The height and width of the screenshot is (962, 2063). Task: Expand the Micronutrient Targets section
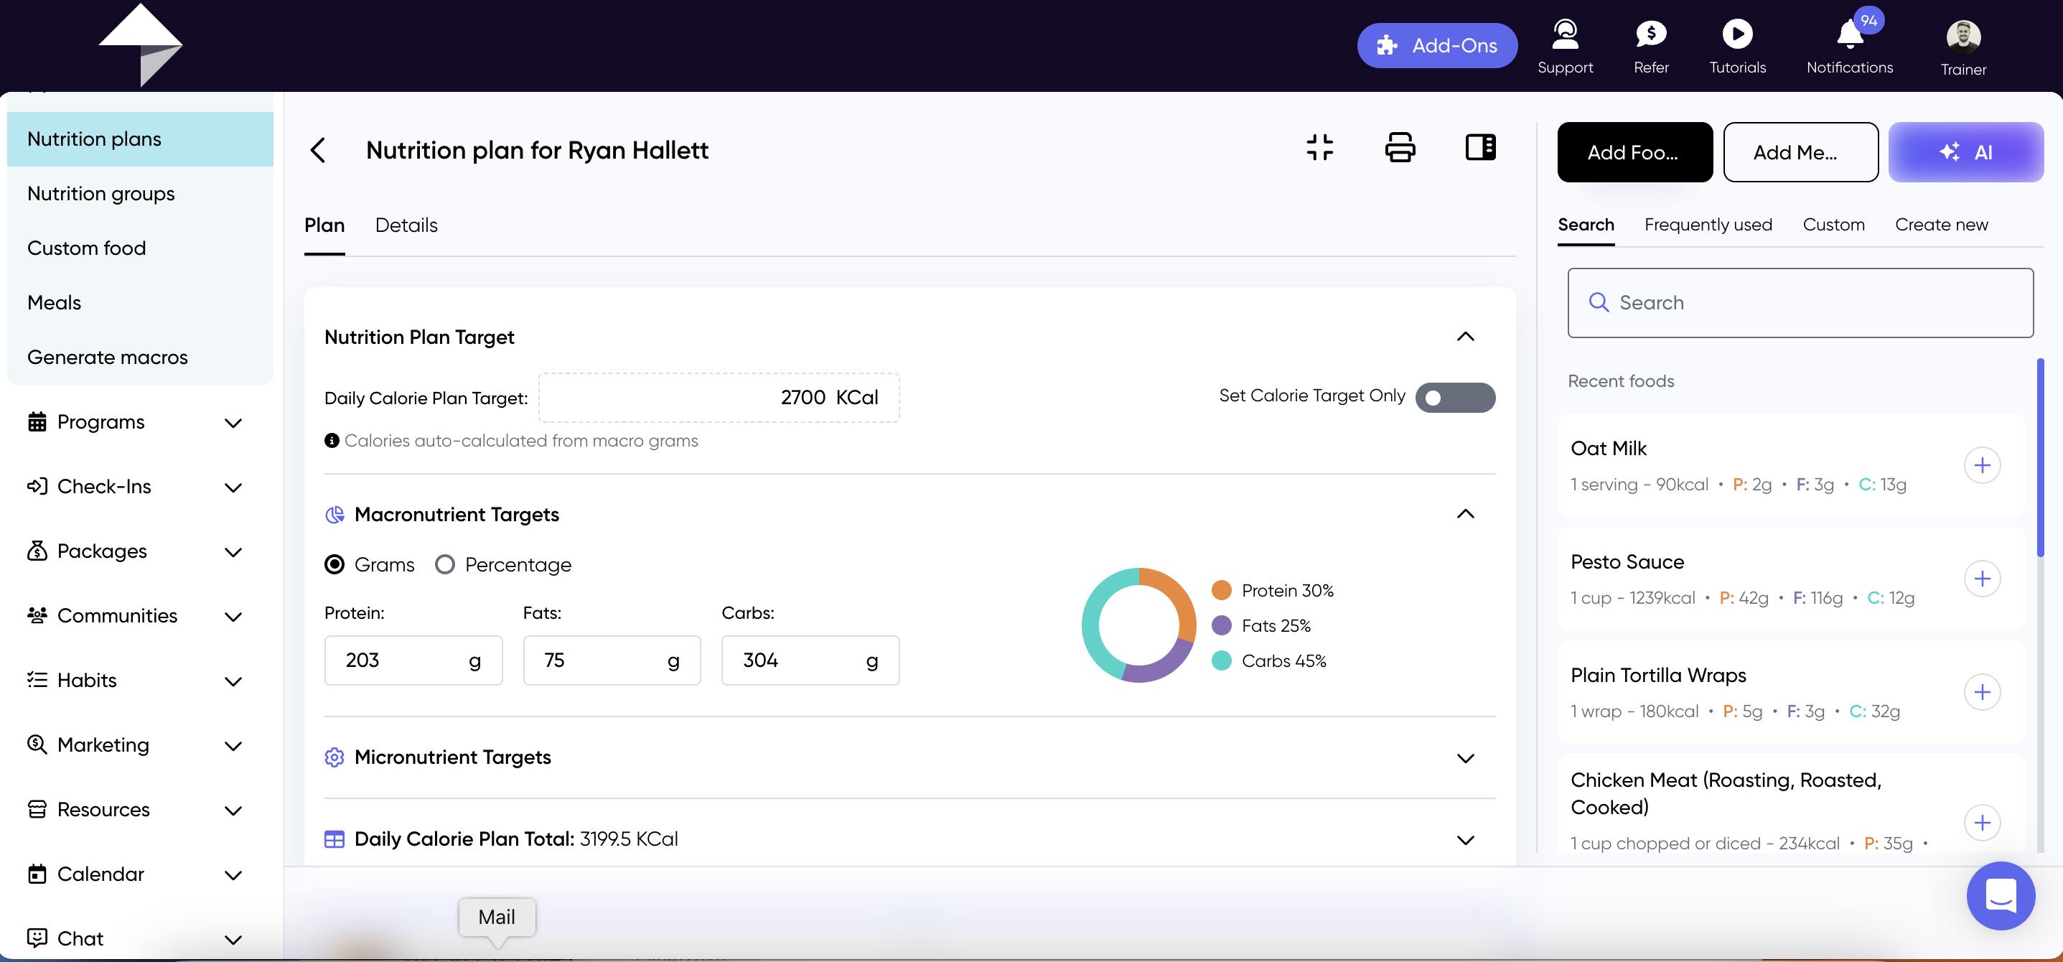[1465, 759]
